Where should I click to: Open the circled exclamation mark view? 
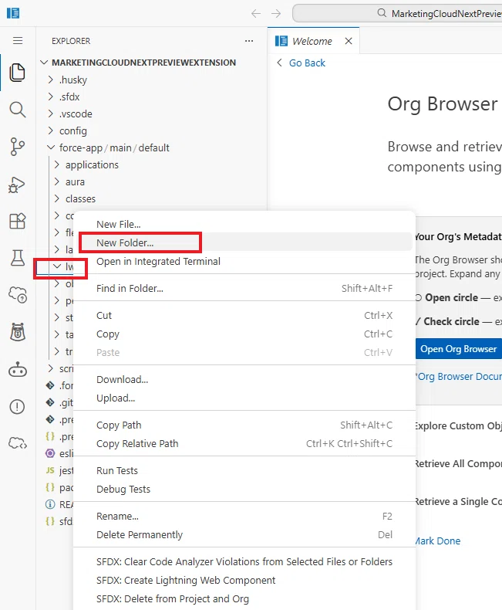[x=18, y=406]
